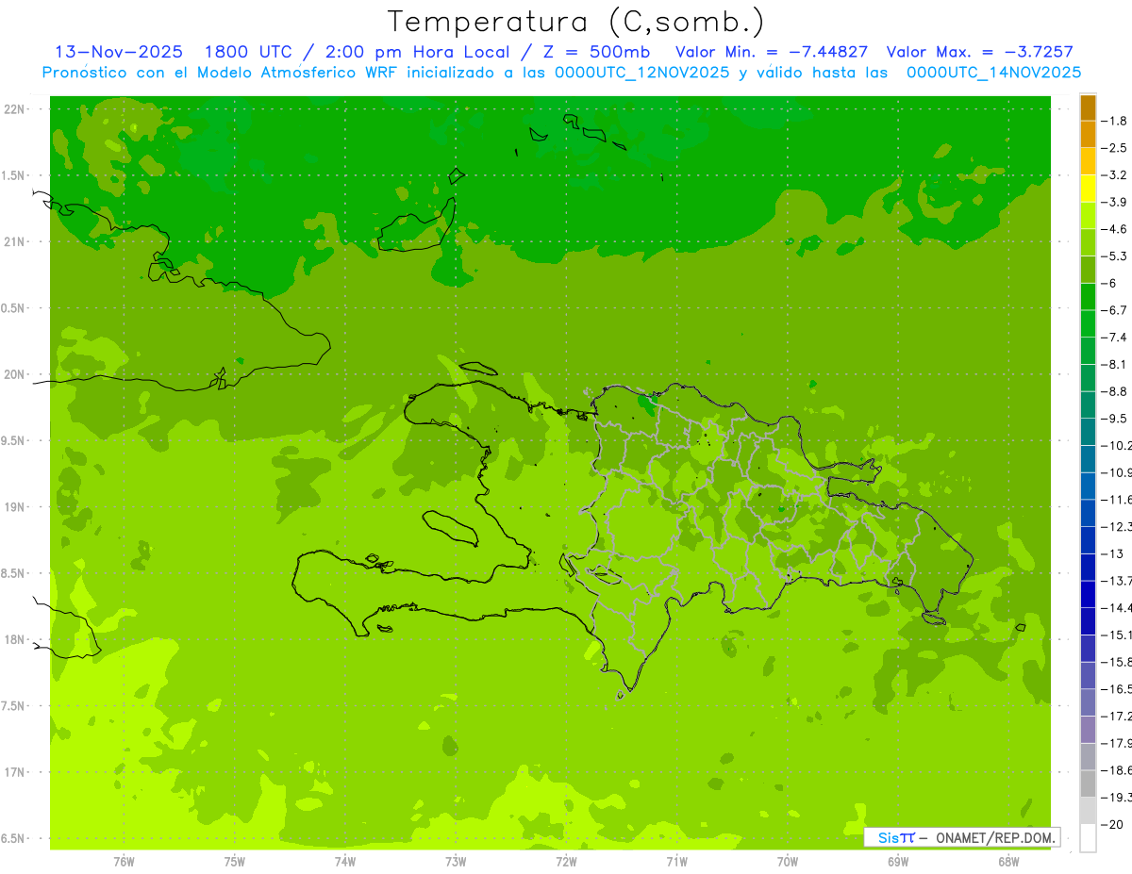Click the latitude label "18N"
Image resolution: width=1132 pixels, height=874 pixels.
point(15,640)
